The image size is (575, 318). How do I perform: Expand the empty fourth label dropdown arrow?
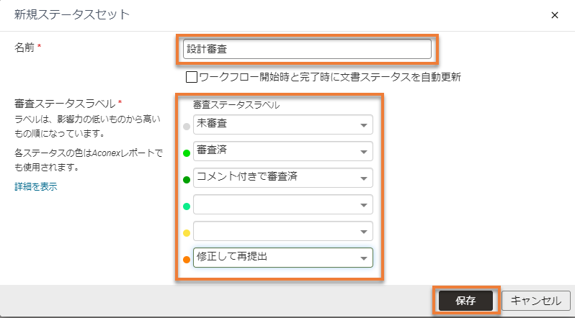(363, 205)
